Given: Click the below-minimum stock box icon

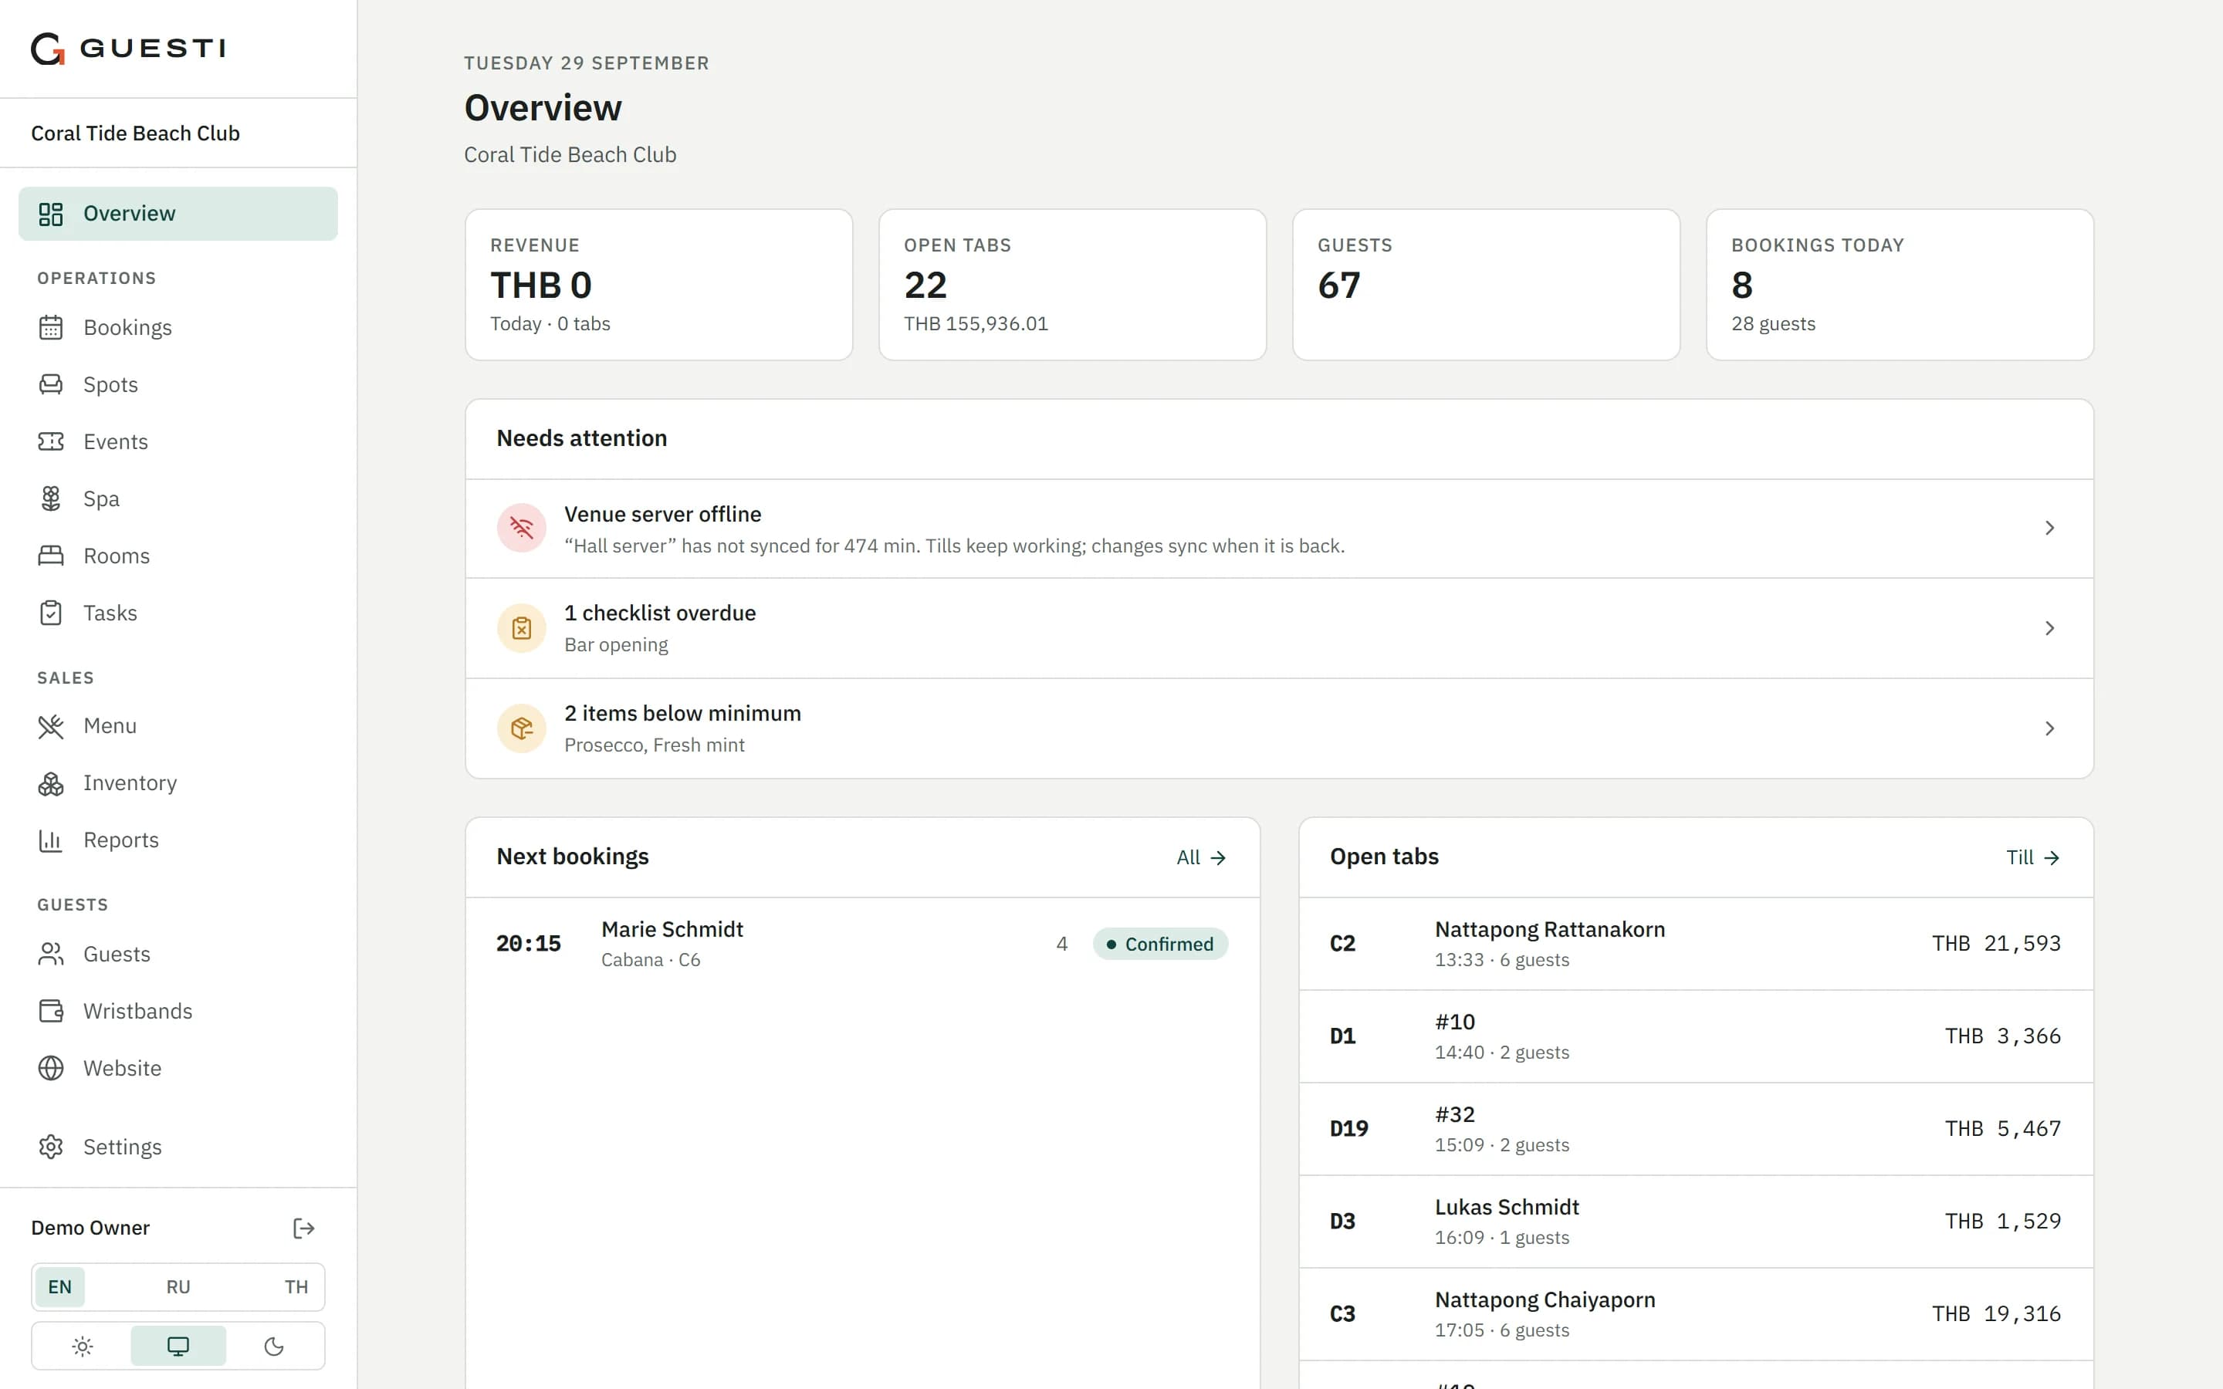Looking at the screenshot, I should 522,728.
